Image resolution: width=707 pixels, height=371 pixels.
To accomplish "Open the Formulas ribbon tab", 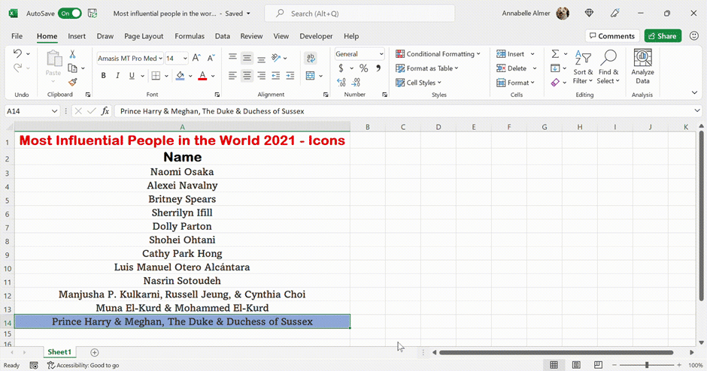I will [190, 36].
